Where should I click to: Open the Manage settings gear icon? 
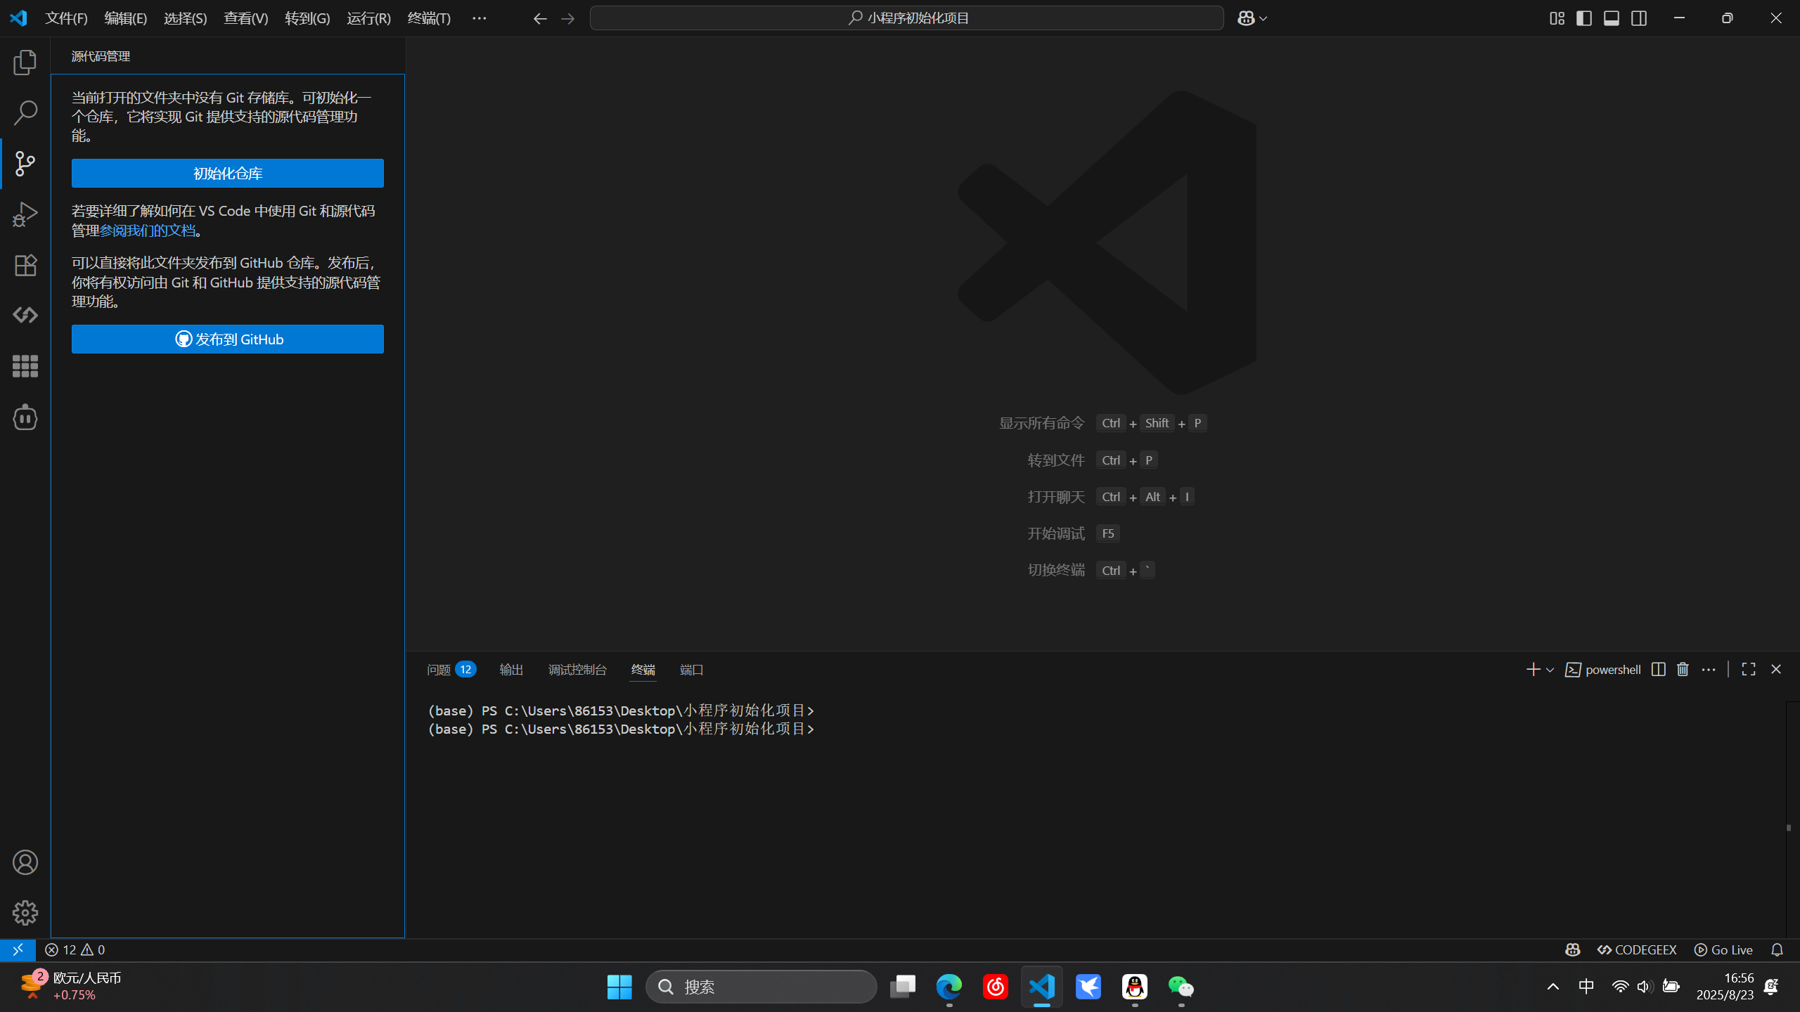pos(25,913)
